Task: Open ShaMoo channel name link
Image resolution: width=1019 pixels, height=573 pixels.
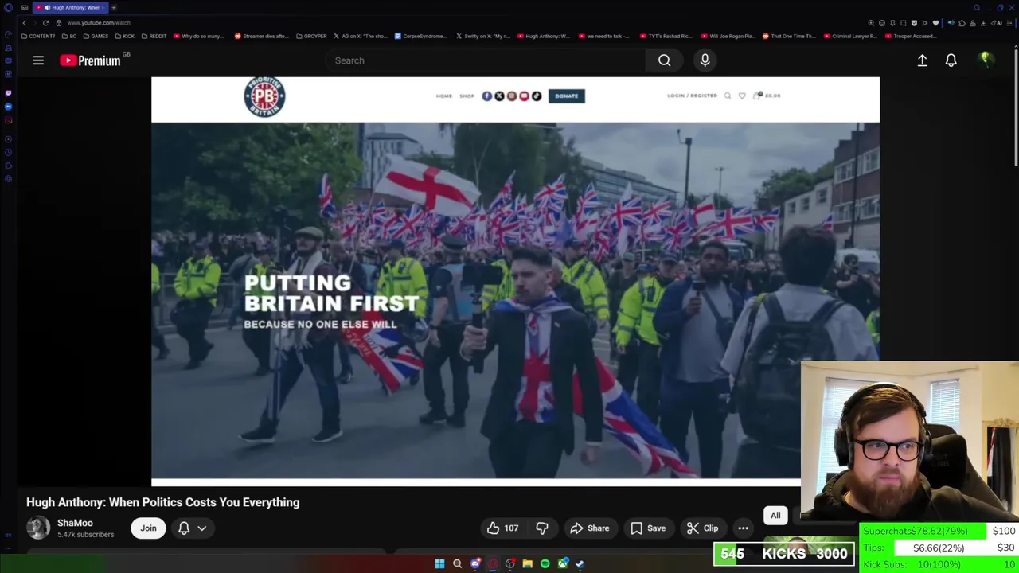Action: 75,523
